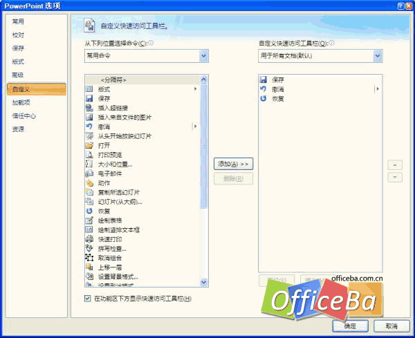
Task: Select the 动作 action icon
Action: tap(89, 182)
